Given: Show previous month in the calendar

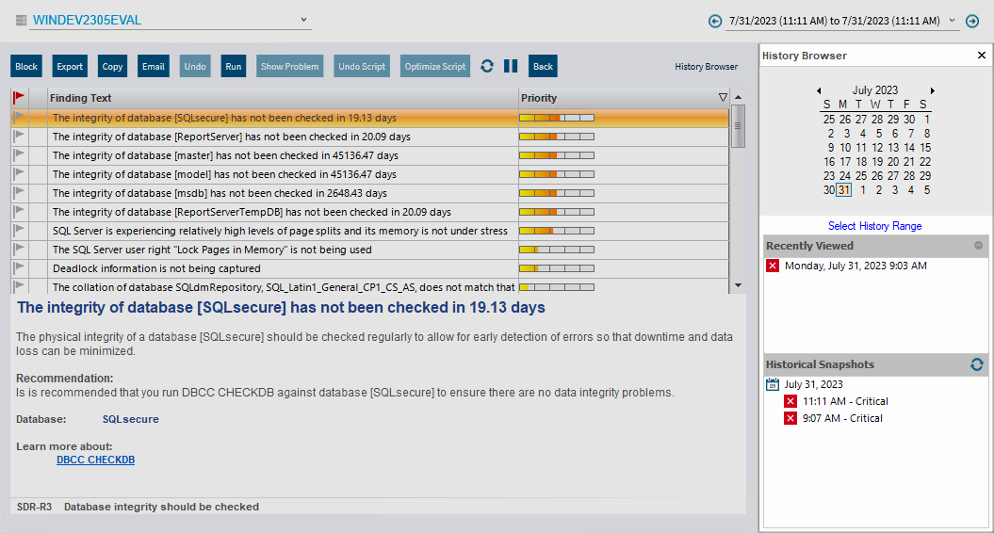Looking at the screenshot, I should click(x=819, y=90).
